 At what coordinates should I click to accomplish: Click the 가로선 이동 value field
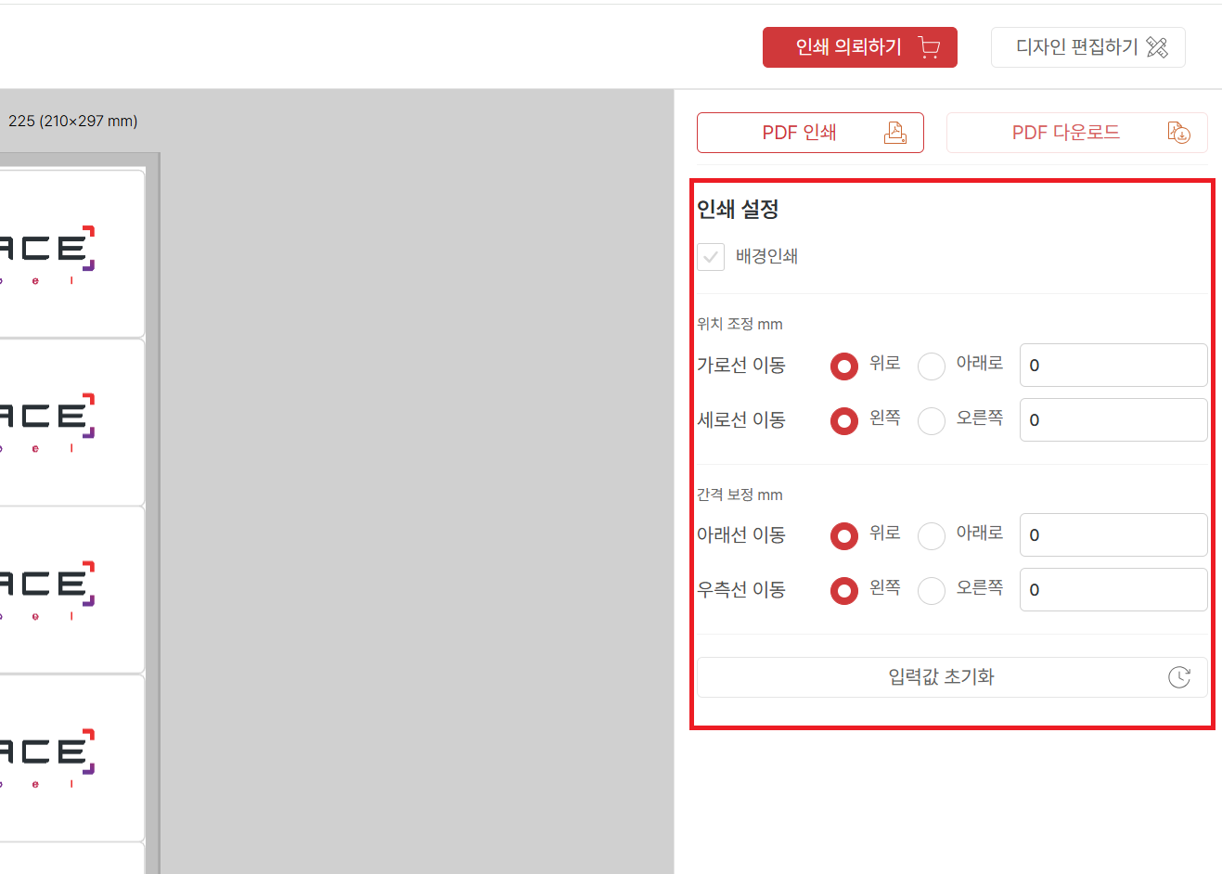click(1113, 366)
